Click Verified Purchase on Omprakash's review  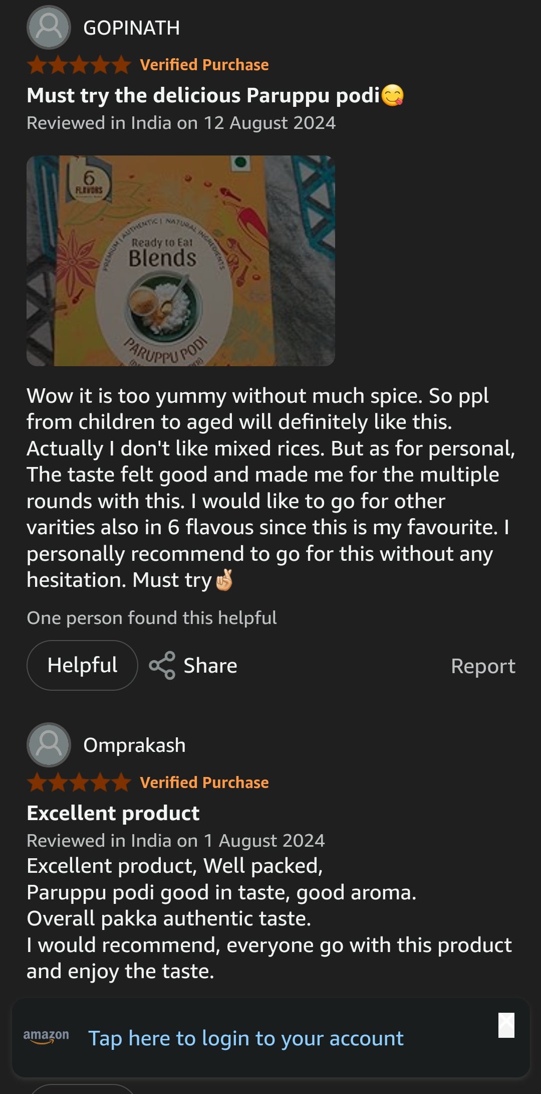[x=204, y=782]
